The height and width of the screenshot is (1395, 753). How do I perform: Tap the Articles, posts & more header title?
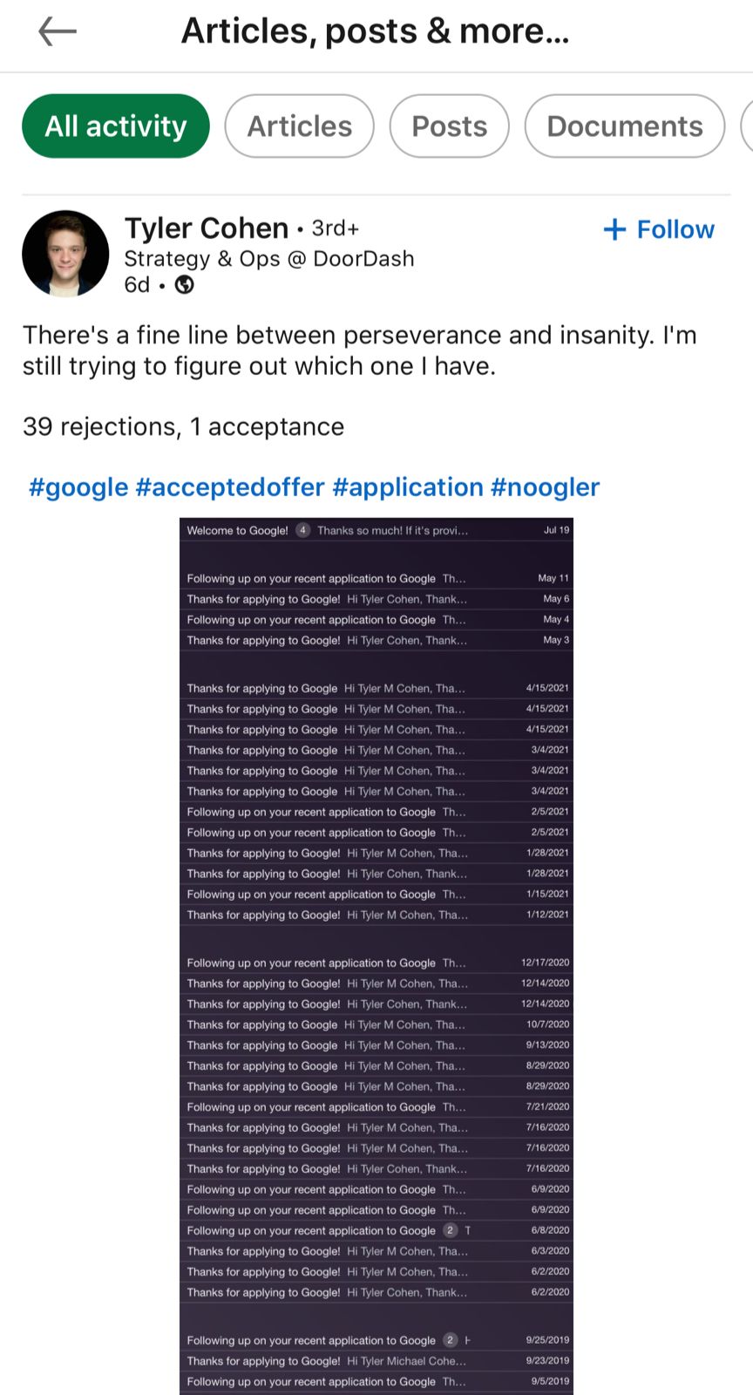click(x=376, y=31)
